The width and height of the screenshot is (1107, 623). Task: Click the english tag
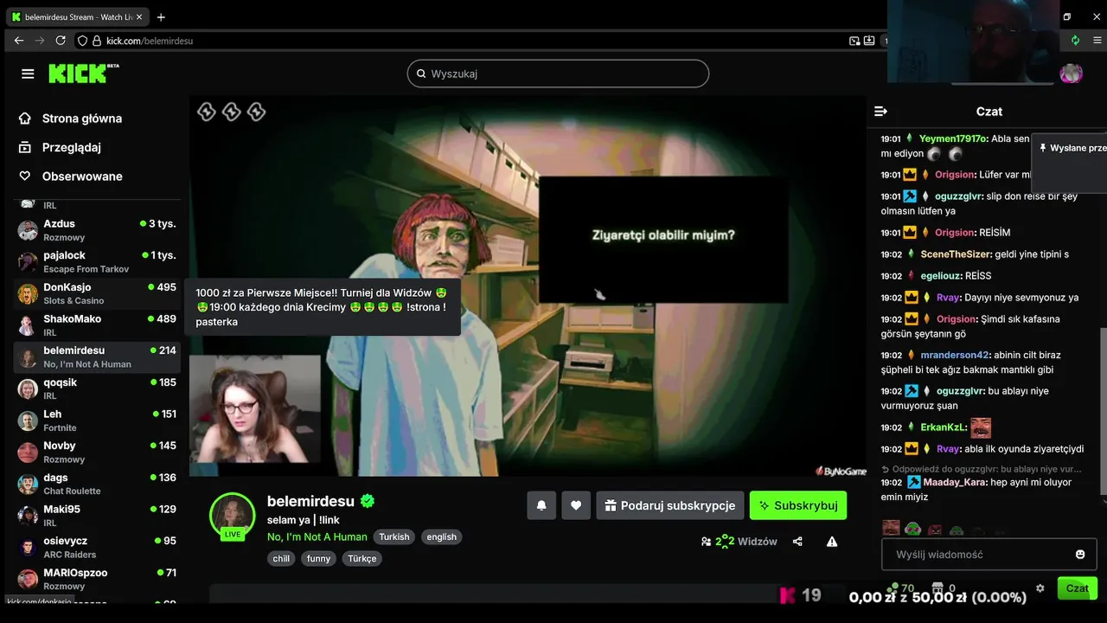tap(441, 536)
